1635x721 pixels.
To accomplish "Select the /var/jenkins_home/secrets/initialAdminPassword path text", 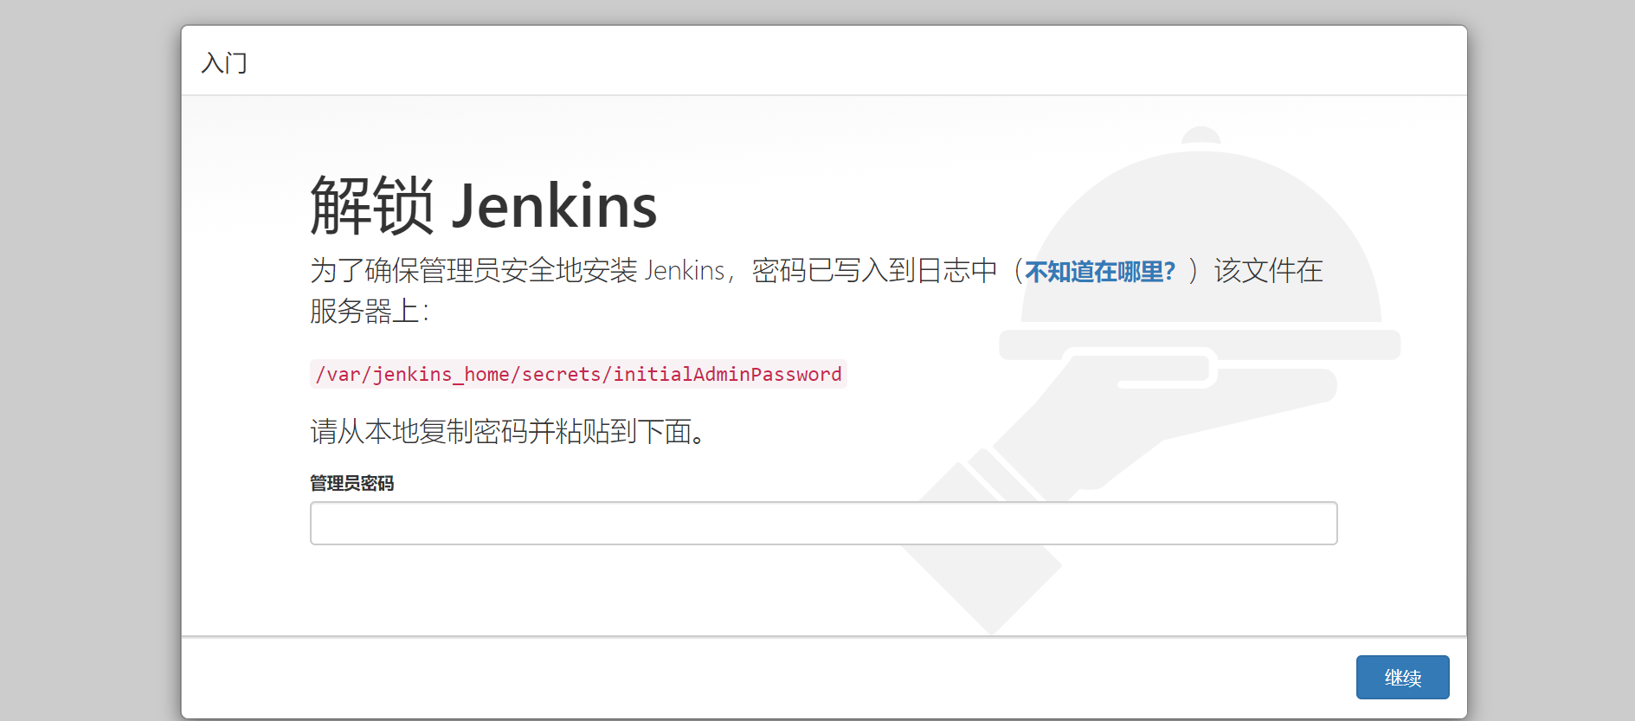I will 578,374.
